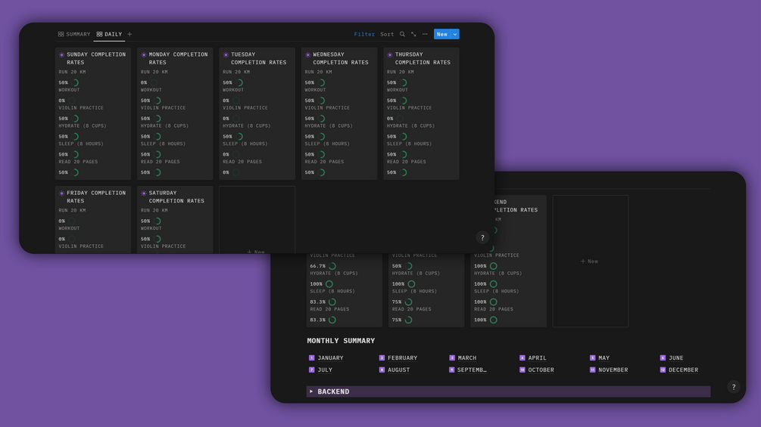Click the July number icon
Viewport: 761px width, 427px height.
(x=311, y=370)
